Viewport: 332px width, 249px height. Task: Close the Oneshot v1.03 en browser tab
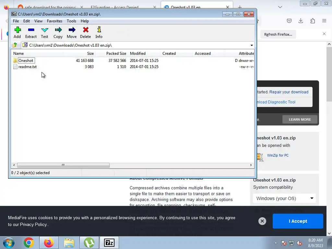(228, 7)
